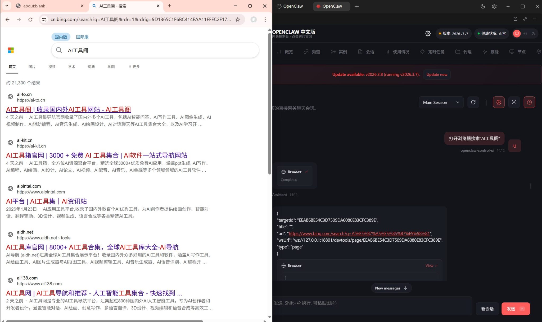Click the brain icon next to Main Session
Screen dimensions: 542x322
pos(498,102)
